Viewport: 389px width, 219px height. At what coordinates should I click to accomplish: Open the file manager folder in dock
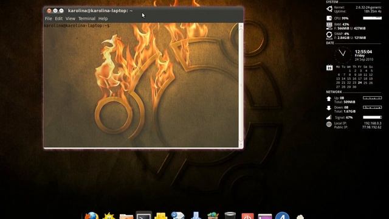click(x=126, y=217)
